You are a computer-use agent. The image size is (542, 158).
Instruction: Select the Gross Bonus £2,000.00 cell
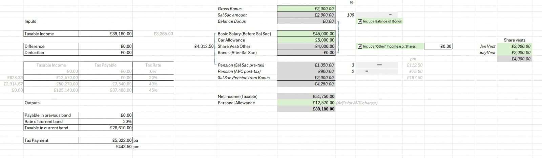coord(306,9)
